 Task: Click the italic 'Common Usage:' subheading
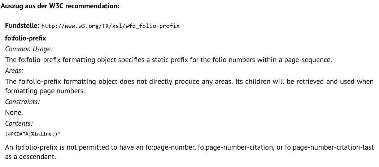tap(29, 49)
